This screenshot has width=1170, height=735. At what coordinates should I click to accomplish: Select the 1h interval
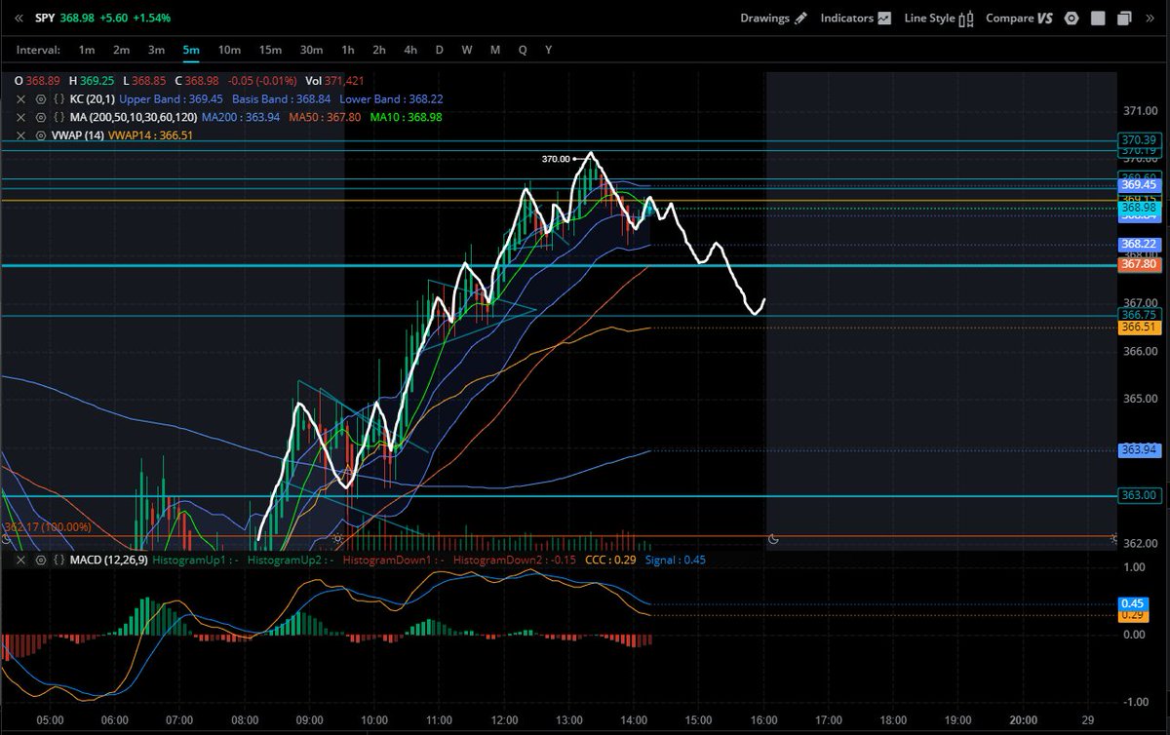coord(347,50)
